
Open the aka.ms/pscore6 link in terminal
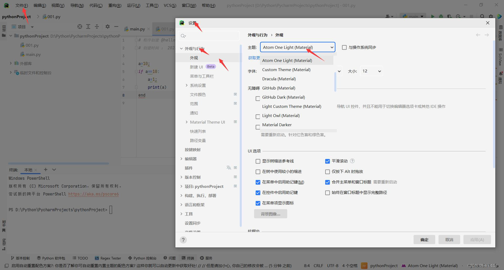(x=93, y=194)
